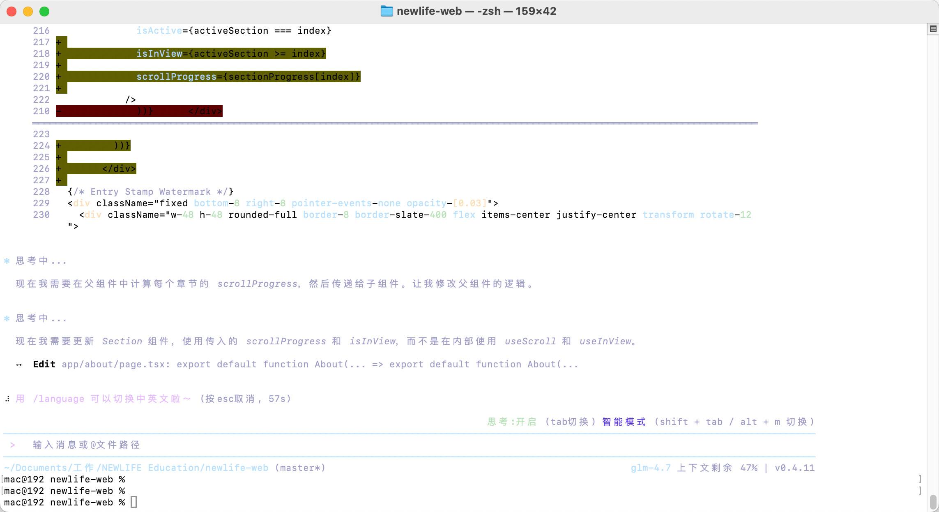Click the glm-4.7 model label
The width and height of the screenshot is (939, 512).
(x=650, y=468)
